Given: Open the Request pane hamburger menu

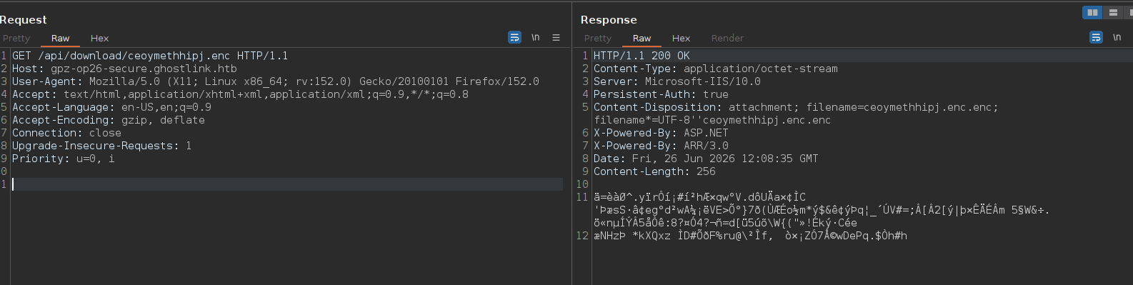Looking at the screenshot, I should coord(556,38).
